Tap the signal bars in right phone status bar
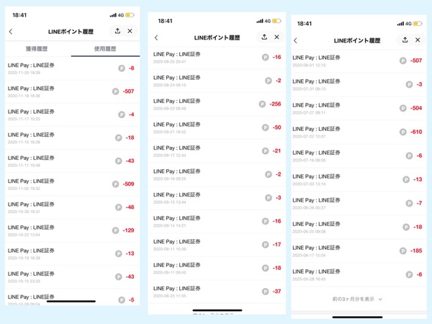Image resolution: width=432 pixels, height=324 pixels. 400,24
